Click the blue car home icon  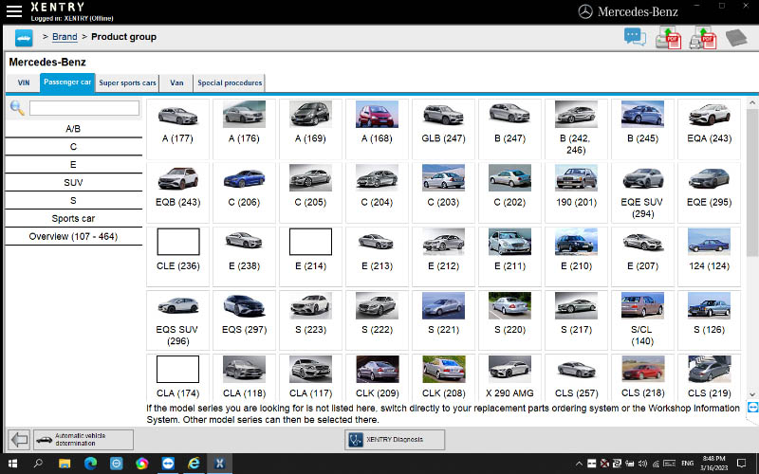(24, 38)
